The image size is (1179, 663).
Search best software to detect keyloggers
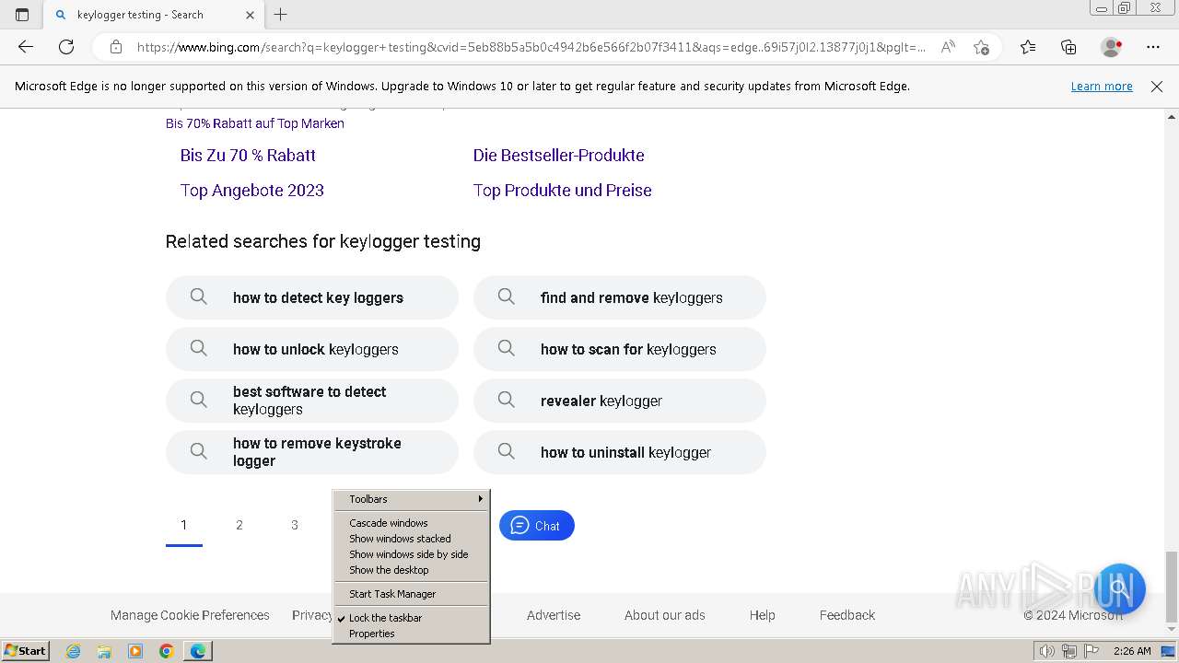tap(312, 401)
